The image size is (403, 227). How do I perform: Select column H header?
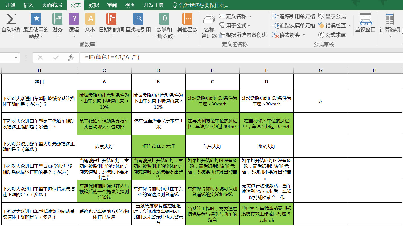point(375,70)
